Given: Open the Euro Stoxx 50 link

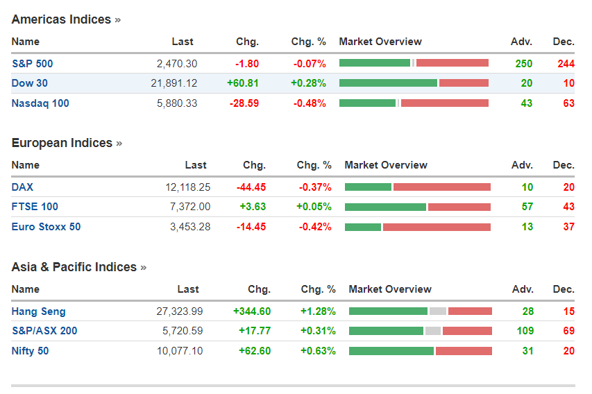Looking at the screenshot, I should coord(46,227).
